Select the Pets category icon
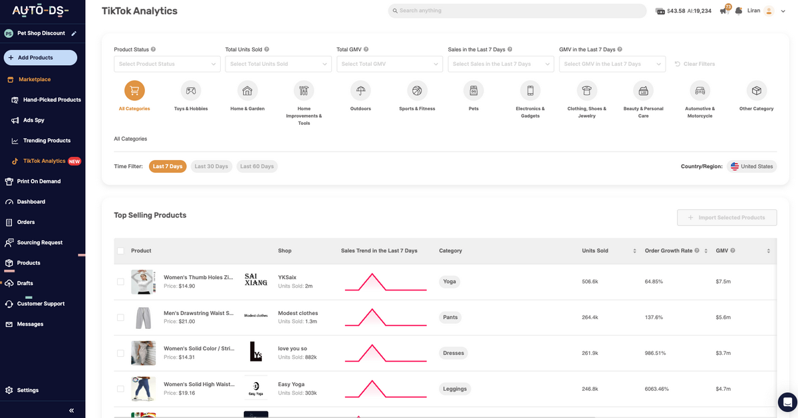Screen dimensions: 798x418 [473, 90]
